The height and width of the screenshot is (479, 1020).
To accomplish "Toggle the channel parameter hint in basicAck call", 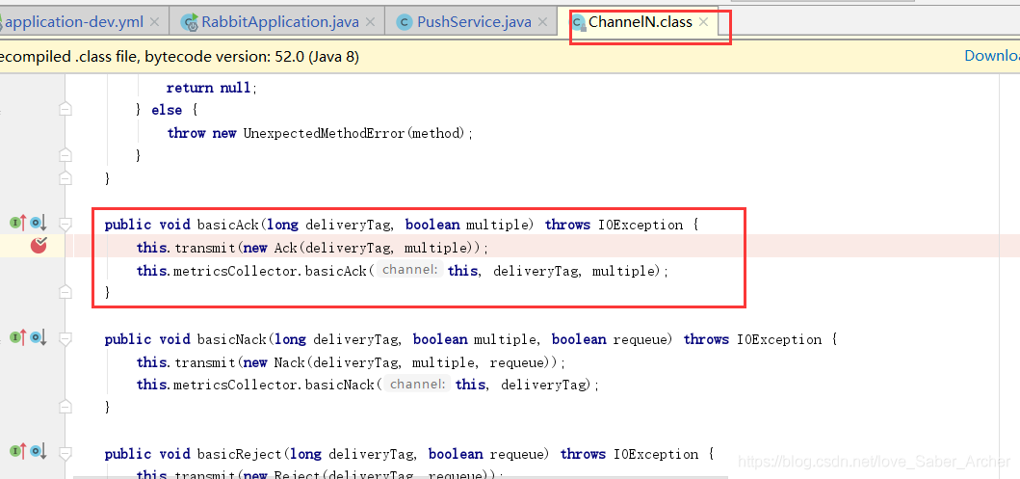I will (409, 271).
